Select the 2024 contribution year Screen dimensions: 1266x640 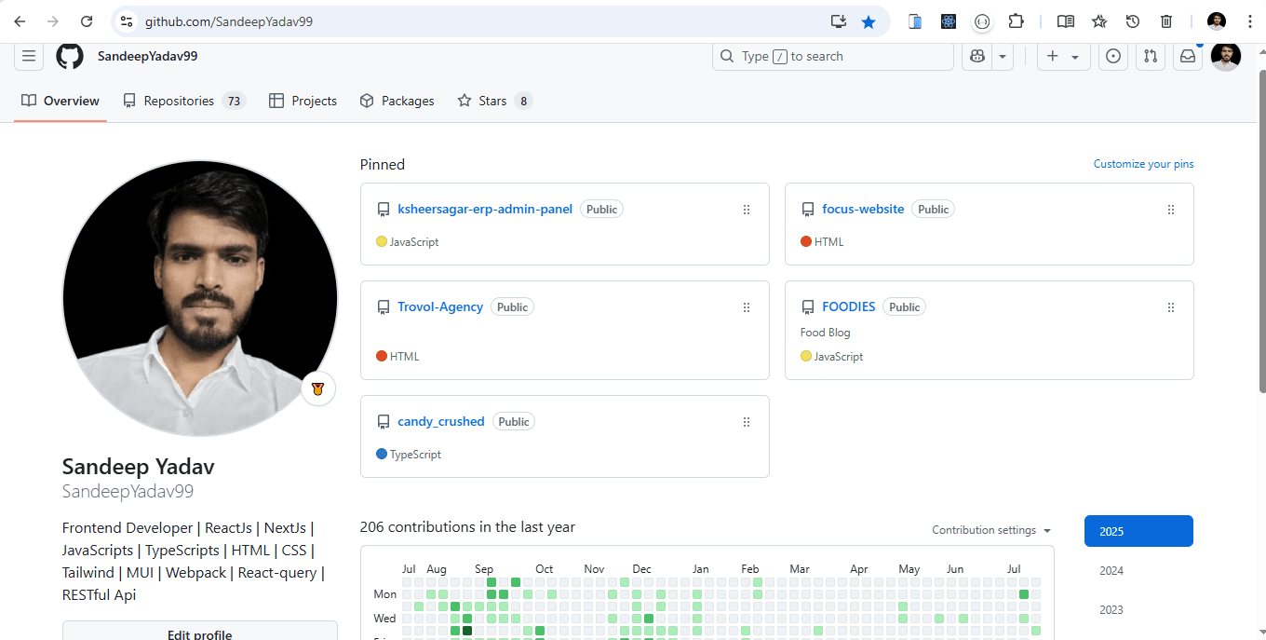click(x=1111, y=571)
